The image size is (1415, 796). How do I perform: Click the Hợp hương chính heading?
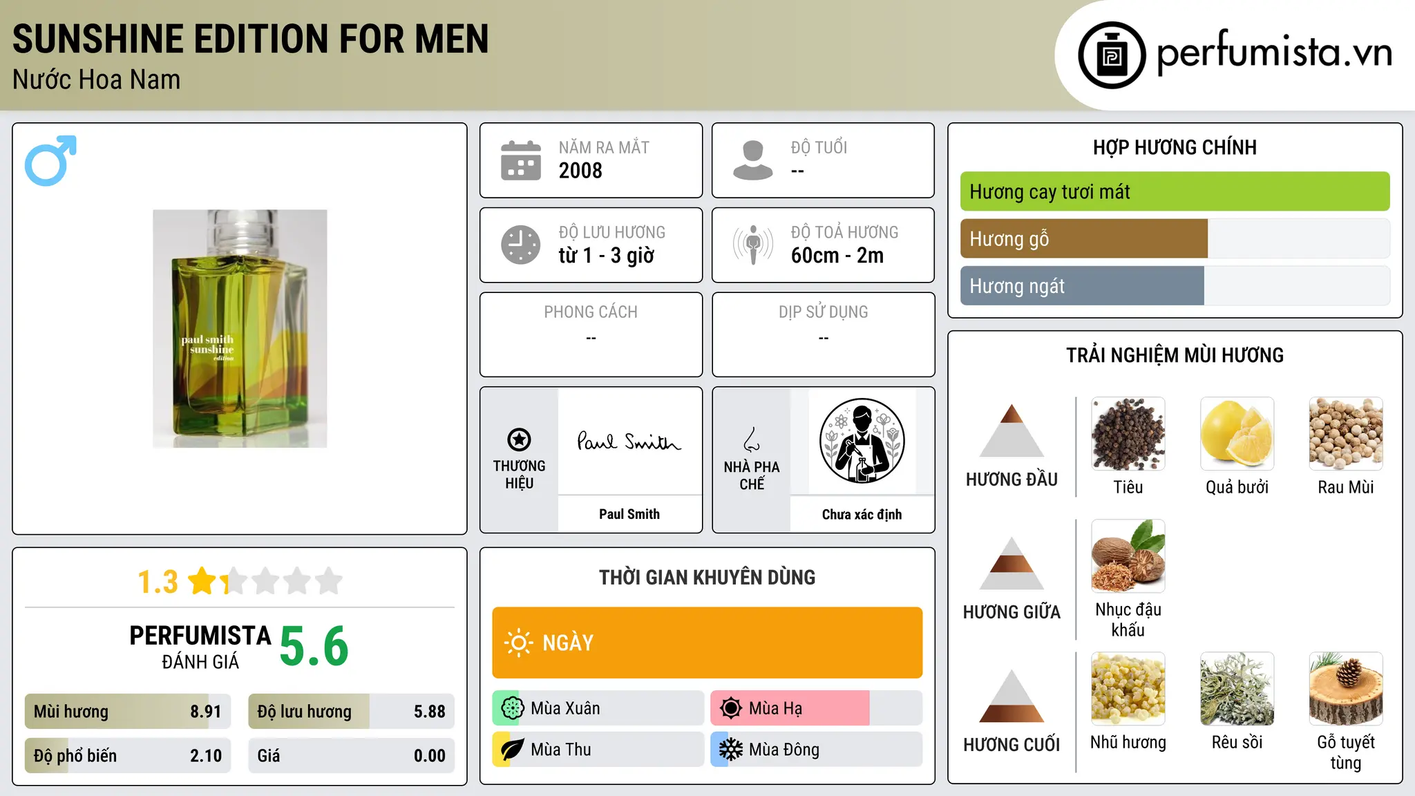[1175, 148]
